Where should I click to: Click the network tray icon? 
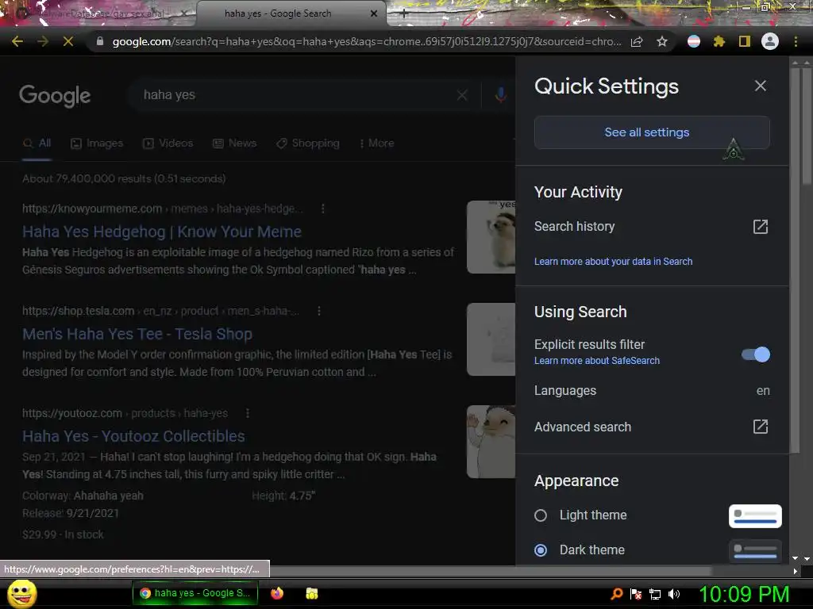click(655, 594)
